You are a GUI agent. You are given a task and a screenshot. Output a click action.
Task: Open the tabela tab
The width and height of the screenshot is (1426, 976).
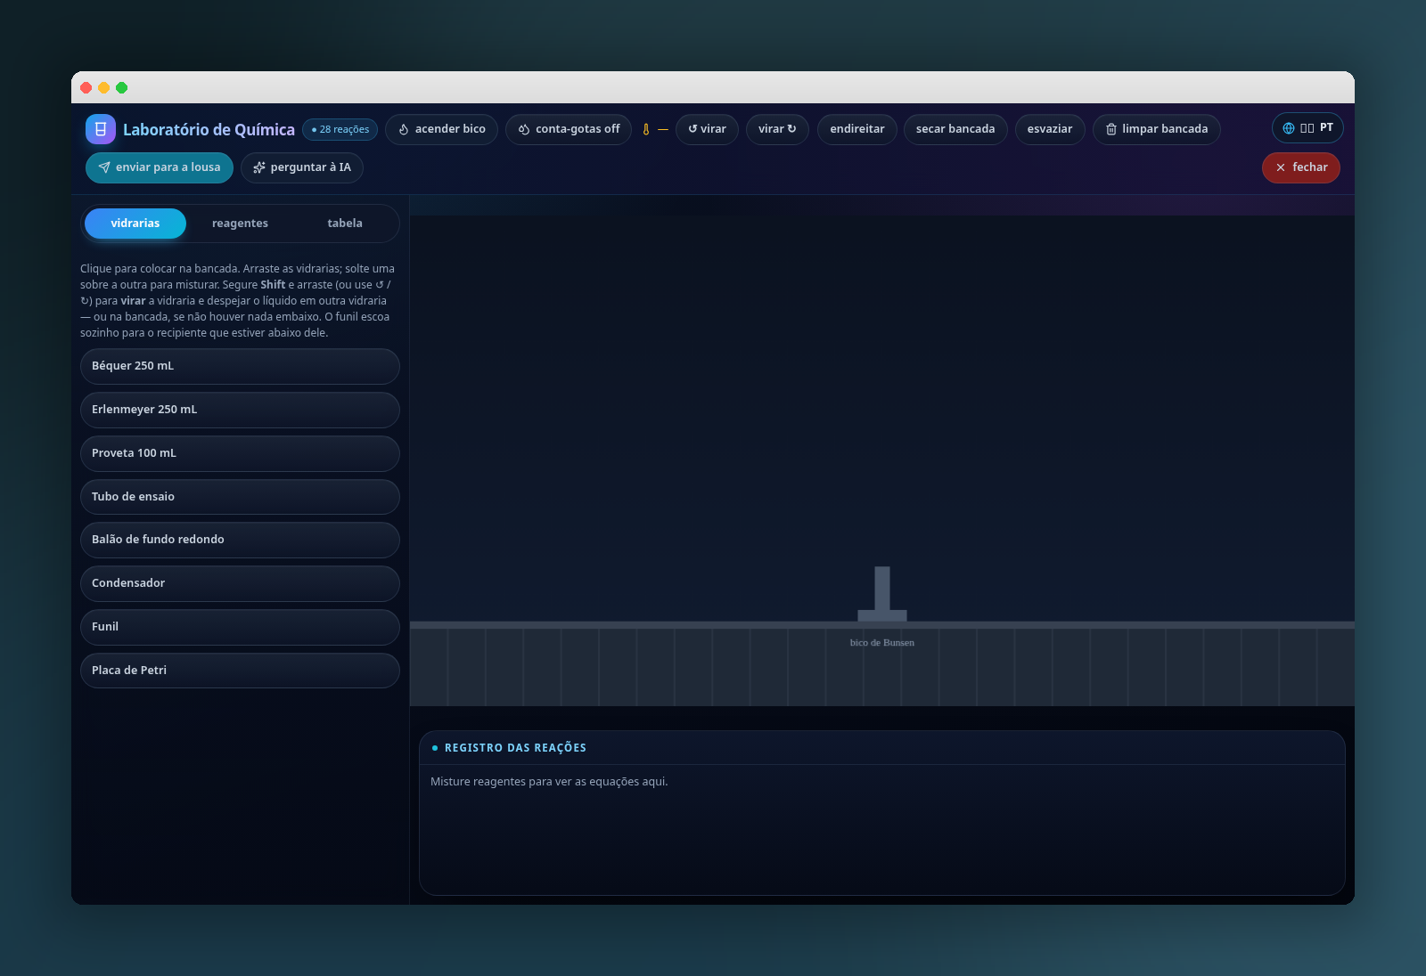(345, 224)
